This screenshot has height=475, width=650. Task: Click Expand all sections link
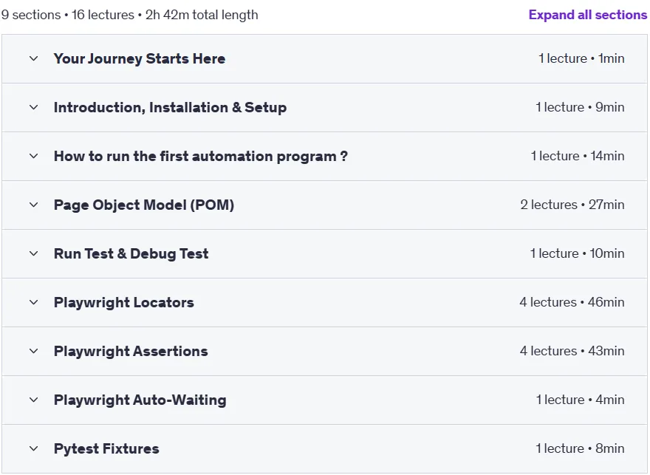point(587,15)
